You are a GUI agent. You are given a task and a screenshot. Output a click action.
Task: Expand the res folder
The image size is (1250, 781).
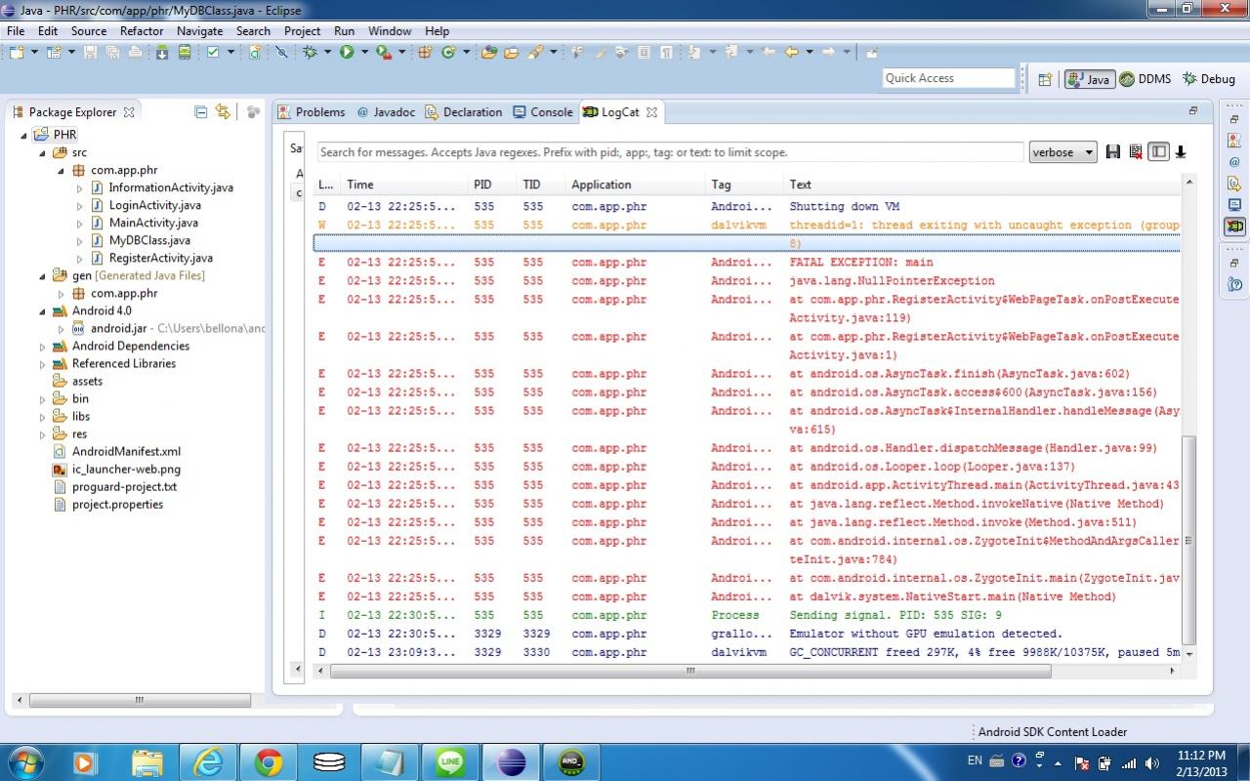click(43, 434)
